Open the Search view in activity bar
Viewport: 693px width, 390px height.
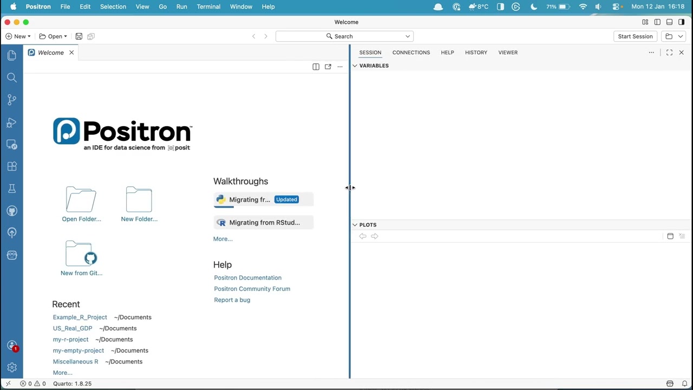tap(12, 77)
